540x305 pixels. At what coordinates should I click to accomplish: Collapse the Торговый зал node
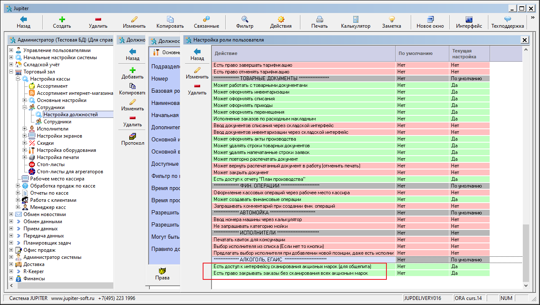tap(11, 72)
